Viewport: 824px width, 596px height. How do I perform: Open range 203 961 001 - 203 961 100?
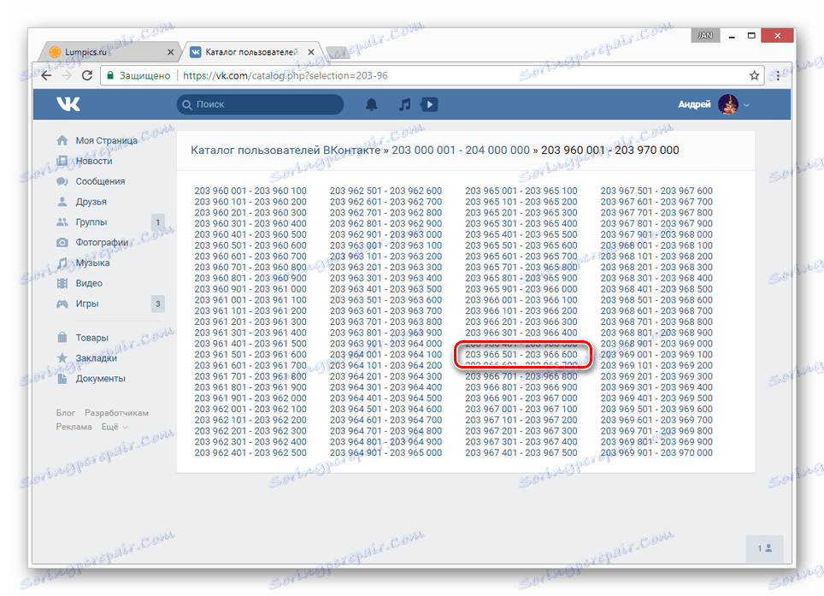point(250,300)
